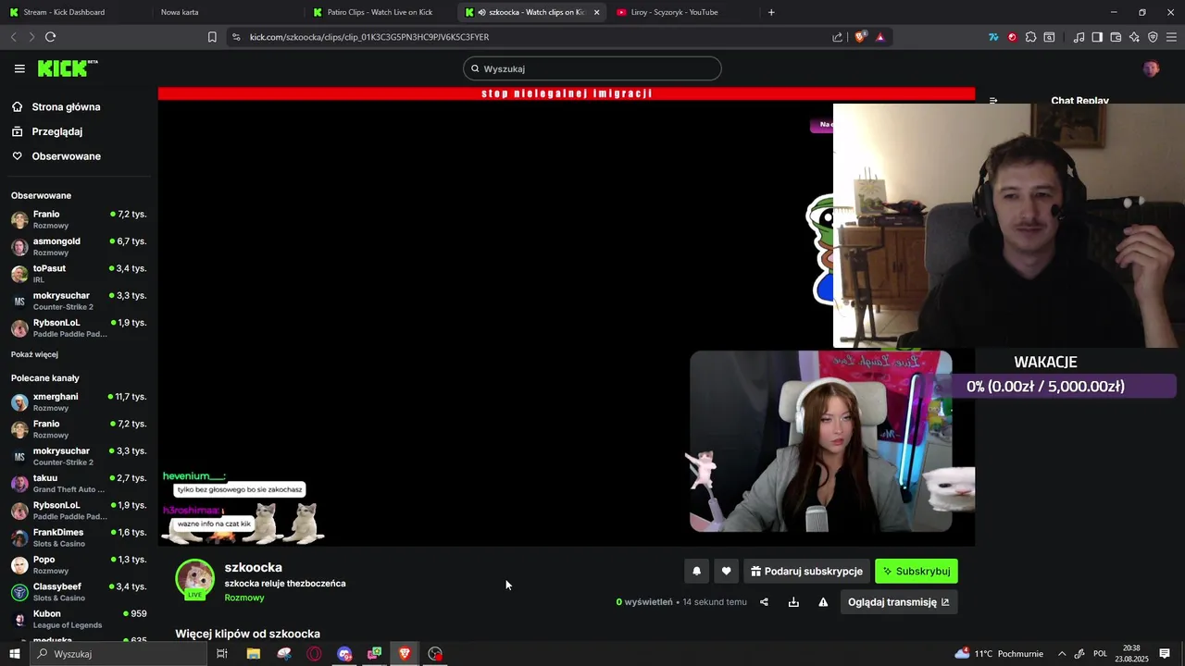Open Popo recommended channel
Viewport: 1185px width, 666px height.
click(x=79, y=564)
